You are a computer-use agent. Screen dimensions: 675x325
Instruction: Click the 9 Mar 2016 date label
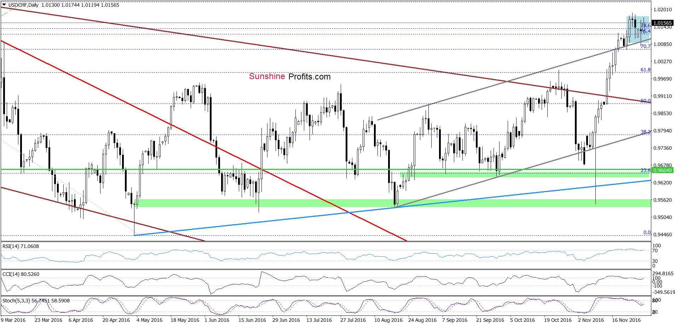tap(13, 320)
